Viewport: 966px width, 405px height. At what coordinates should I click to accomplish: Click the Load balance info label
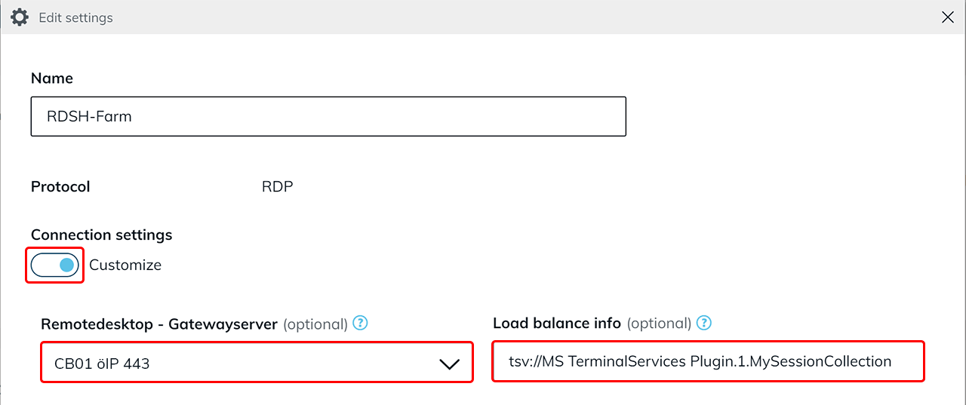pos(557,324)
